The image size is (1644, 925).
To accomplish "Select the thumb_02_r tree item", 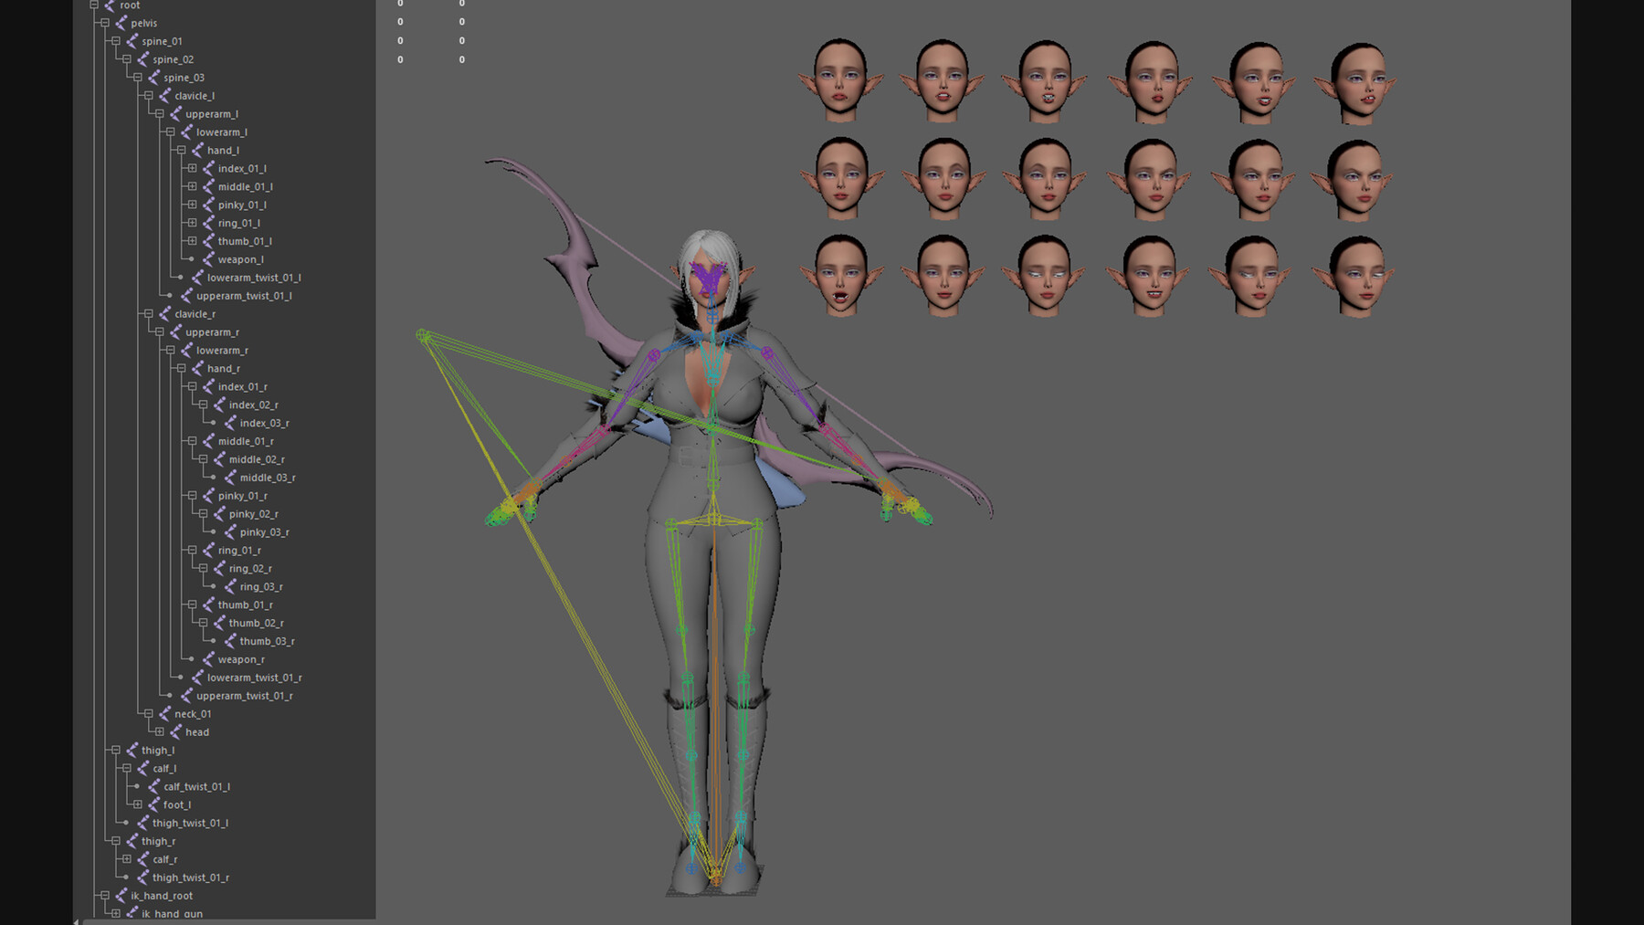I will pyautogui.click(x=258, y=623).
